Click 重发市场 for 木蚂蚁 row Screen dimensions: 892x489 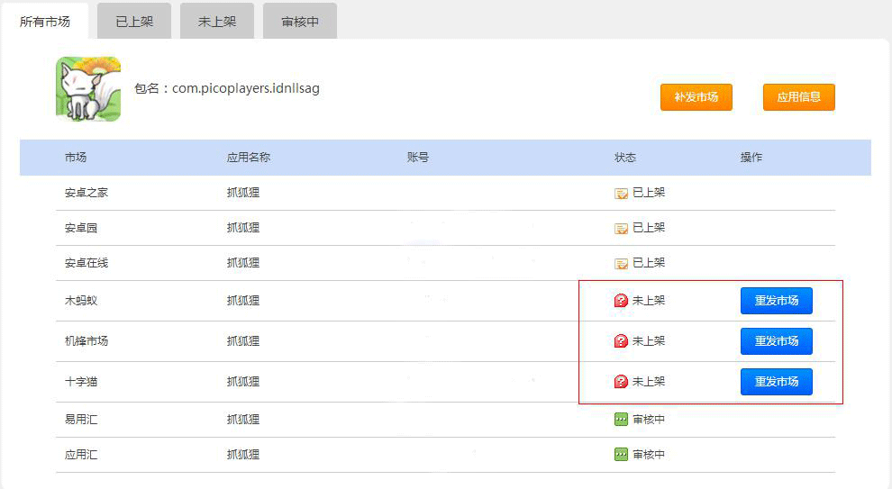(x=777, y=301)
